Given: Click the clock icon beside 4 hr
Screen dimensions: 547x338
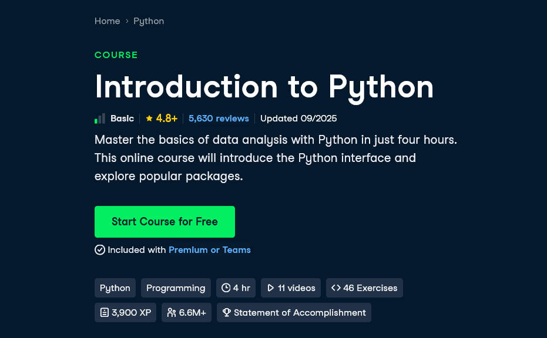Looking at the screenshot, I should point(226,288).
